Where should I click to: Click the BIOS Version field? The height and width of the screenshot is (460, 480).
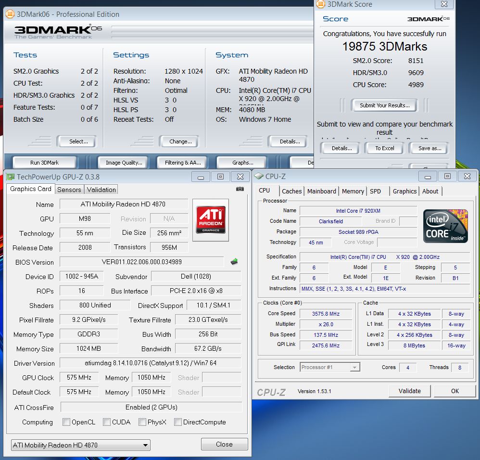pyautogui.click(x=142, y=262)
